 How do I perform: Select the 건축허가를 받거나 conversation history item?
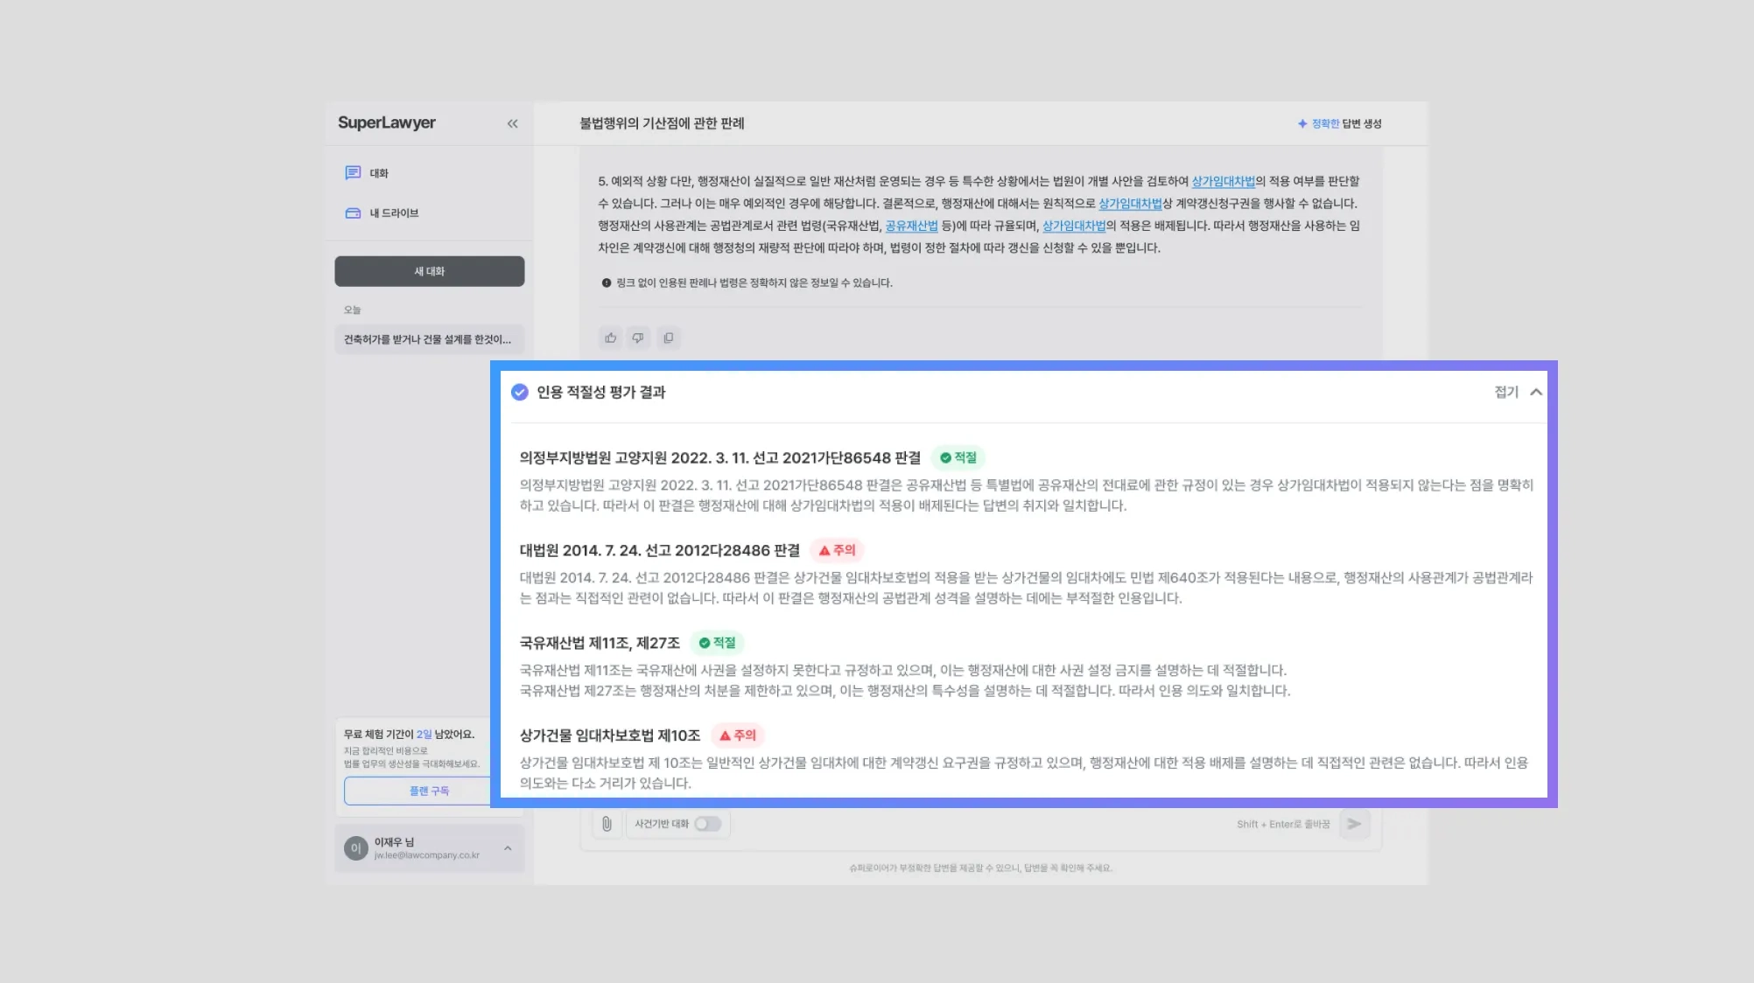click(428, 339)
